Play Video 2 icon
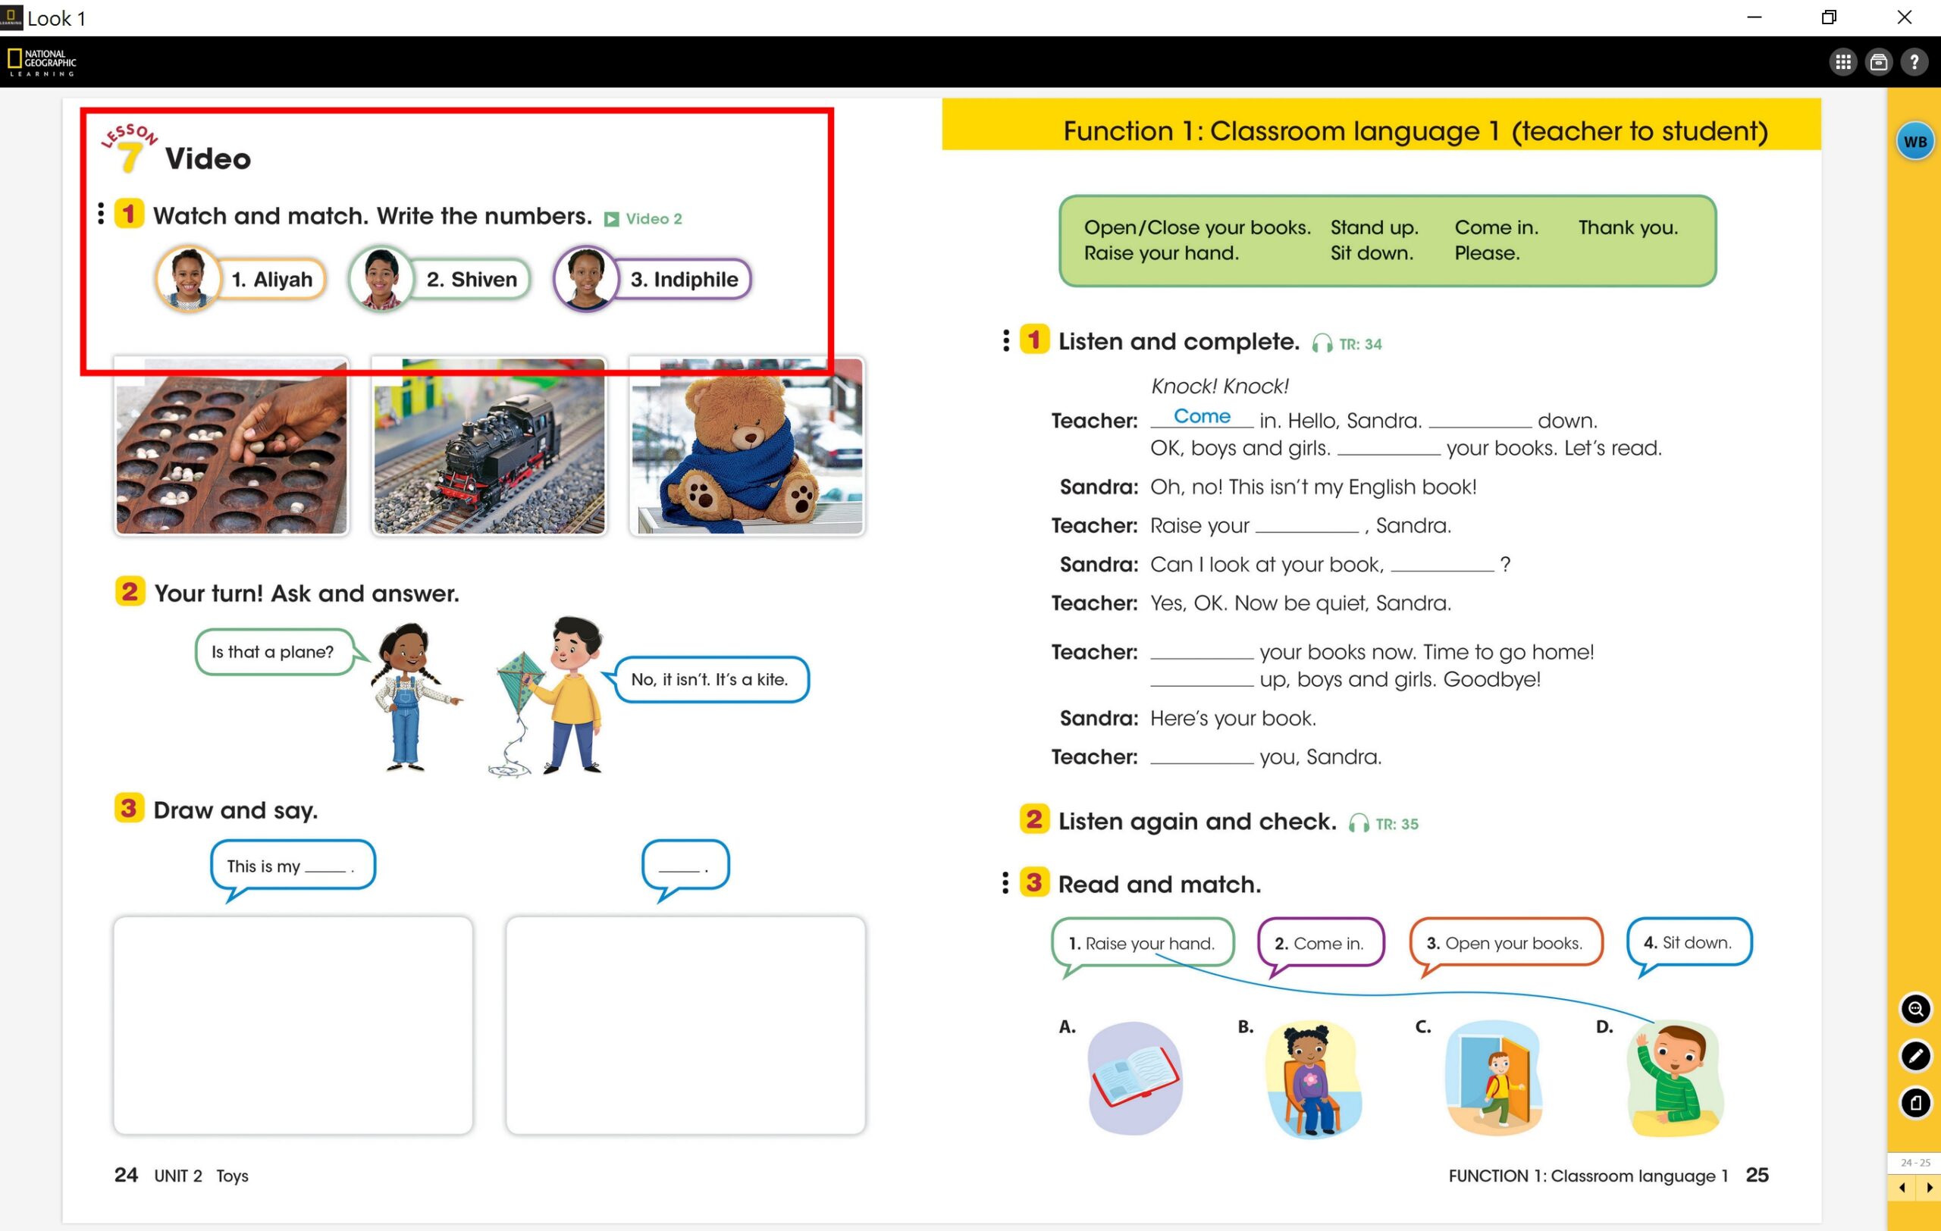1941x1231 pixels. point(612,219)
